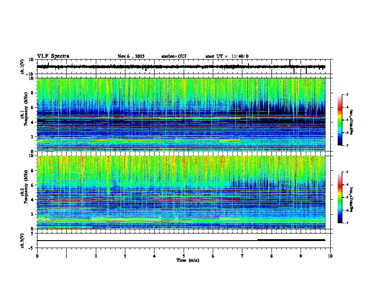Click the "ch.1 Frequency (kHz)" axis label

click(x=25, y=109)
